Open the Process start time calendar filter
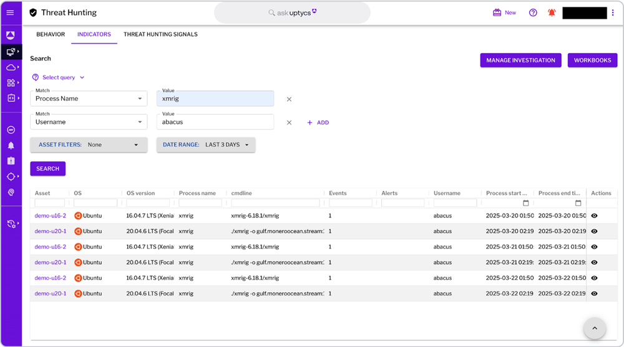This screenshot has height=347, width=624. pyautogui.click(x=525, y=203)
